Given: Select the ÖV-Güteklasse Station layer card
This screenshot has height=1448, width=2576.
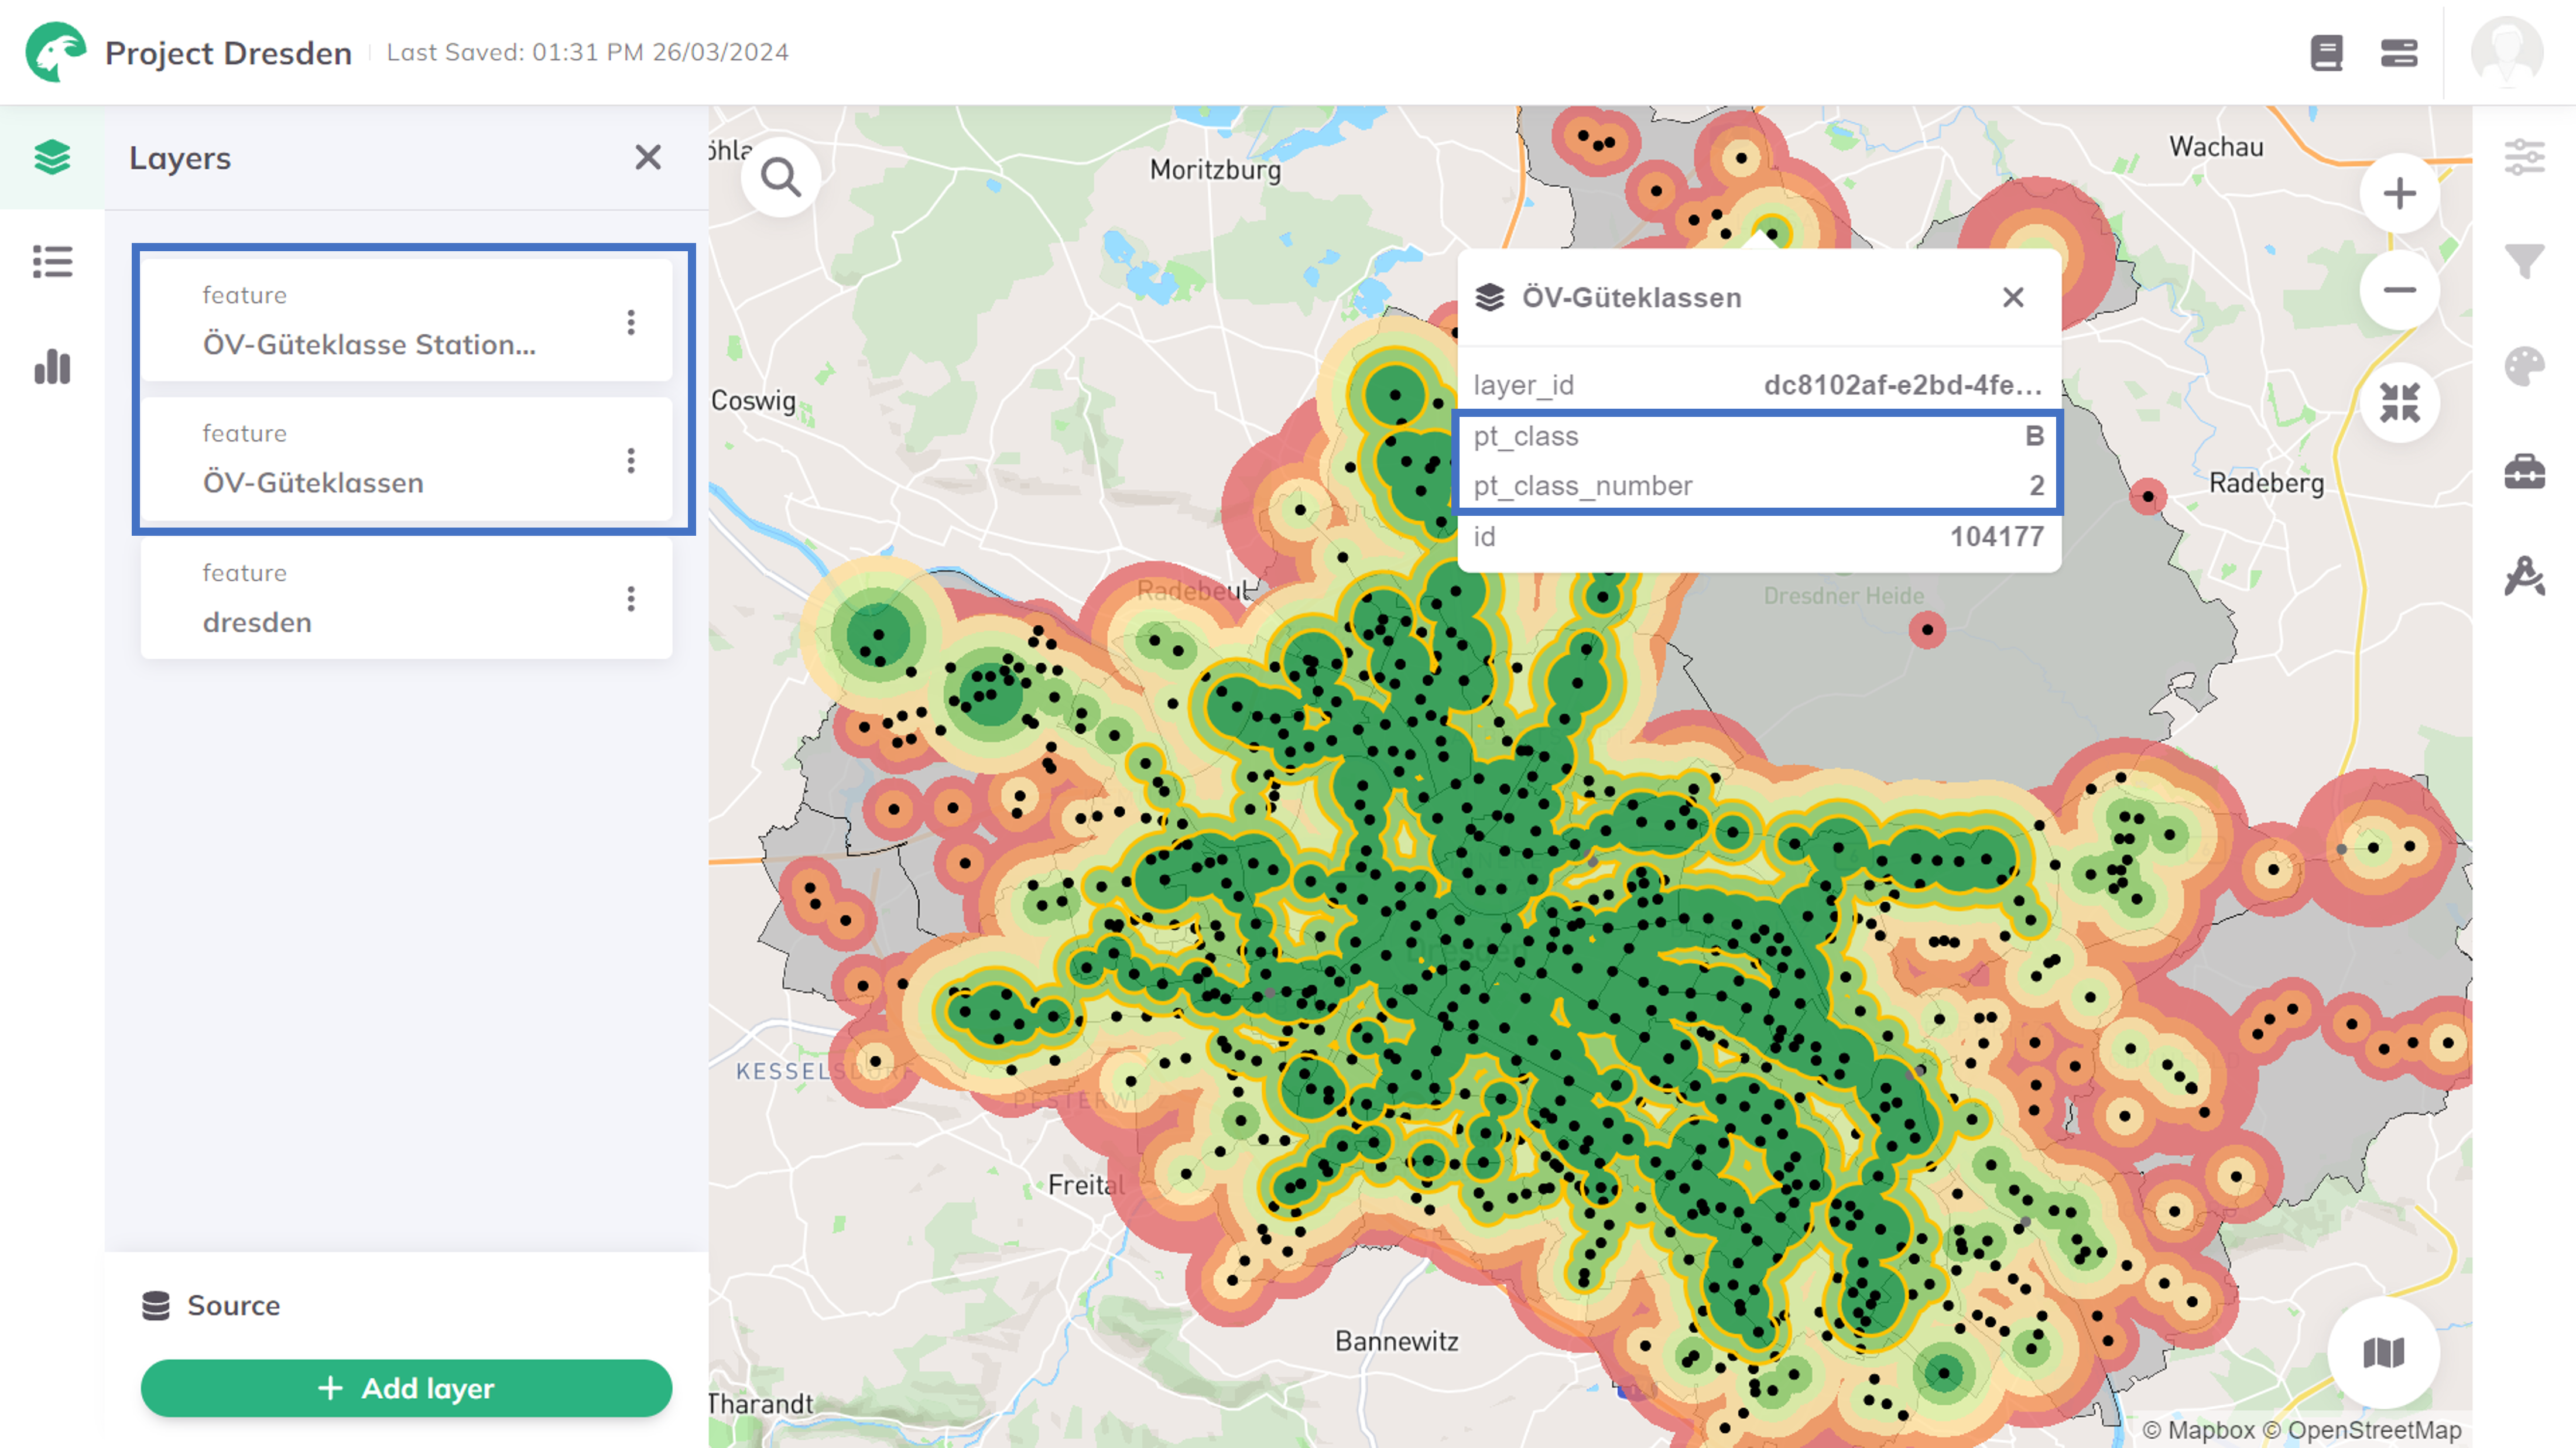Looking at the screenshot, I should [406, 320].
